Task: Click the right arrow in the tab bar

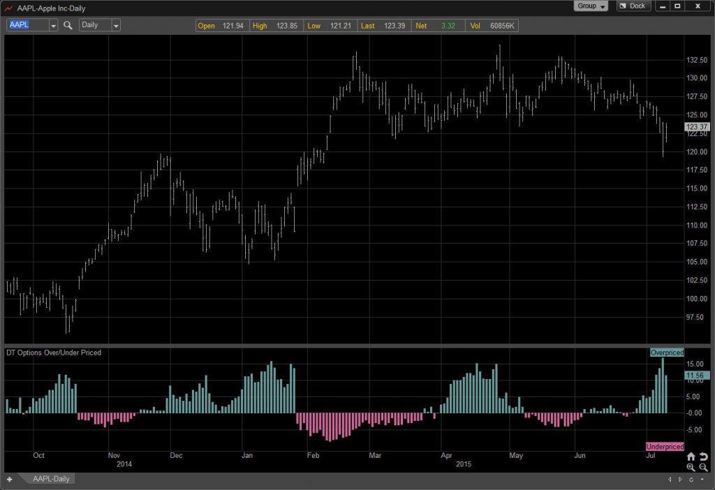Action: [x=680, y=480]
